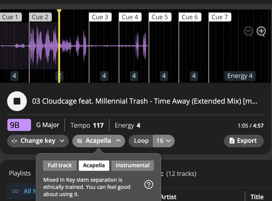The height and width of the screenshot is (201, 272).
Task: Select the Full track stem option
Action: point(60,165)
